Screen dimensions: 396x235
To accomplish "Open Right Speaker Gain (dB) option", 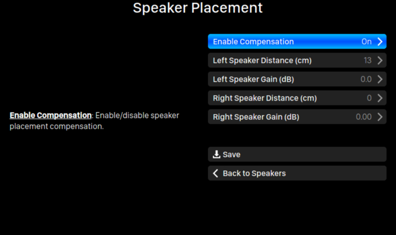I will click(x=256, y=117).
